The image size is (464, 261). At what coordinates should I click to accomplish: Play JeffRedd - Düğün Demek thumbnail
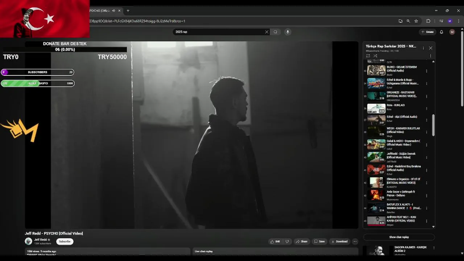(x=376, y=157)
